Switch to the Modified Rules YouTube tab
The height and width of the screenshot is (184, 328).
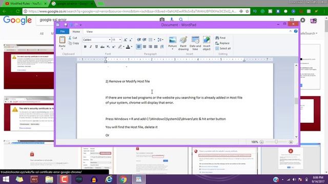26,4
